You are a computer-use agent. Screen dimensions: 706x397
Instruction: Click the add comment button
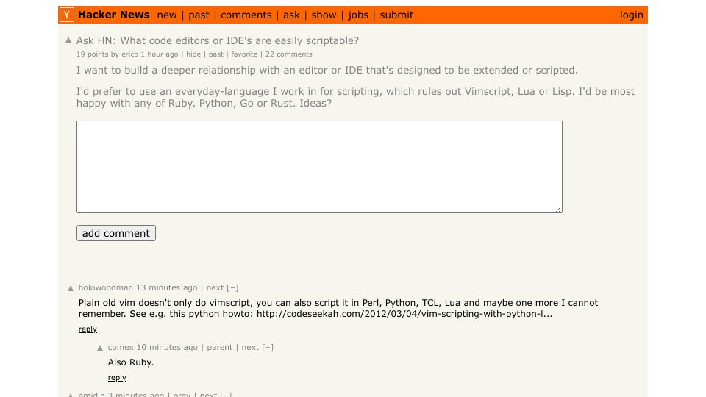(116, 233)
